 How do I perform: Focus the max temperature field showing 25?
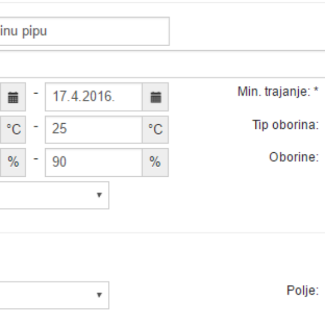coord(94,129)
